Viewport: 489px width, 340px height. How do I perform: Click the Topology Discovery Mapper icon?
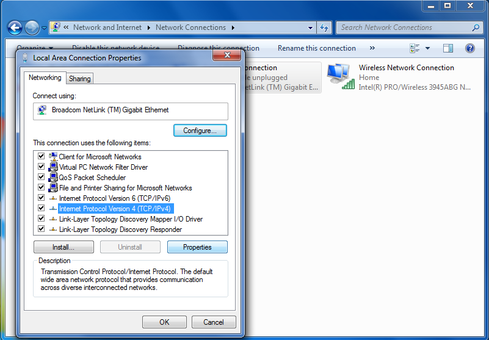pyautogui.click(x=53, y=219)
